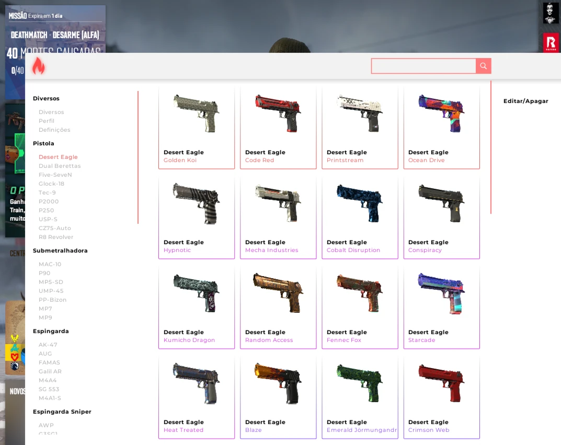561x445 pixels.
Task: Choose R8 Revolver from the pistol list
Action: [56, 237]
